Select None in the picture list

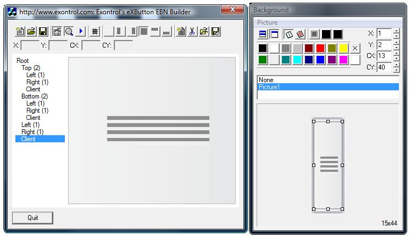coord(266,80)
